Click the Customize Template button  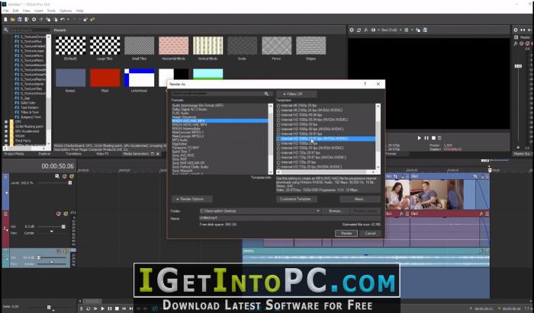click(x=297, y=200)
